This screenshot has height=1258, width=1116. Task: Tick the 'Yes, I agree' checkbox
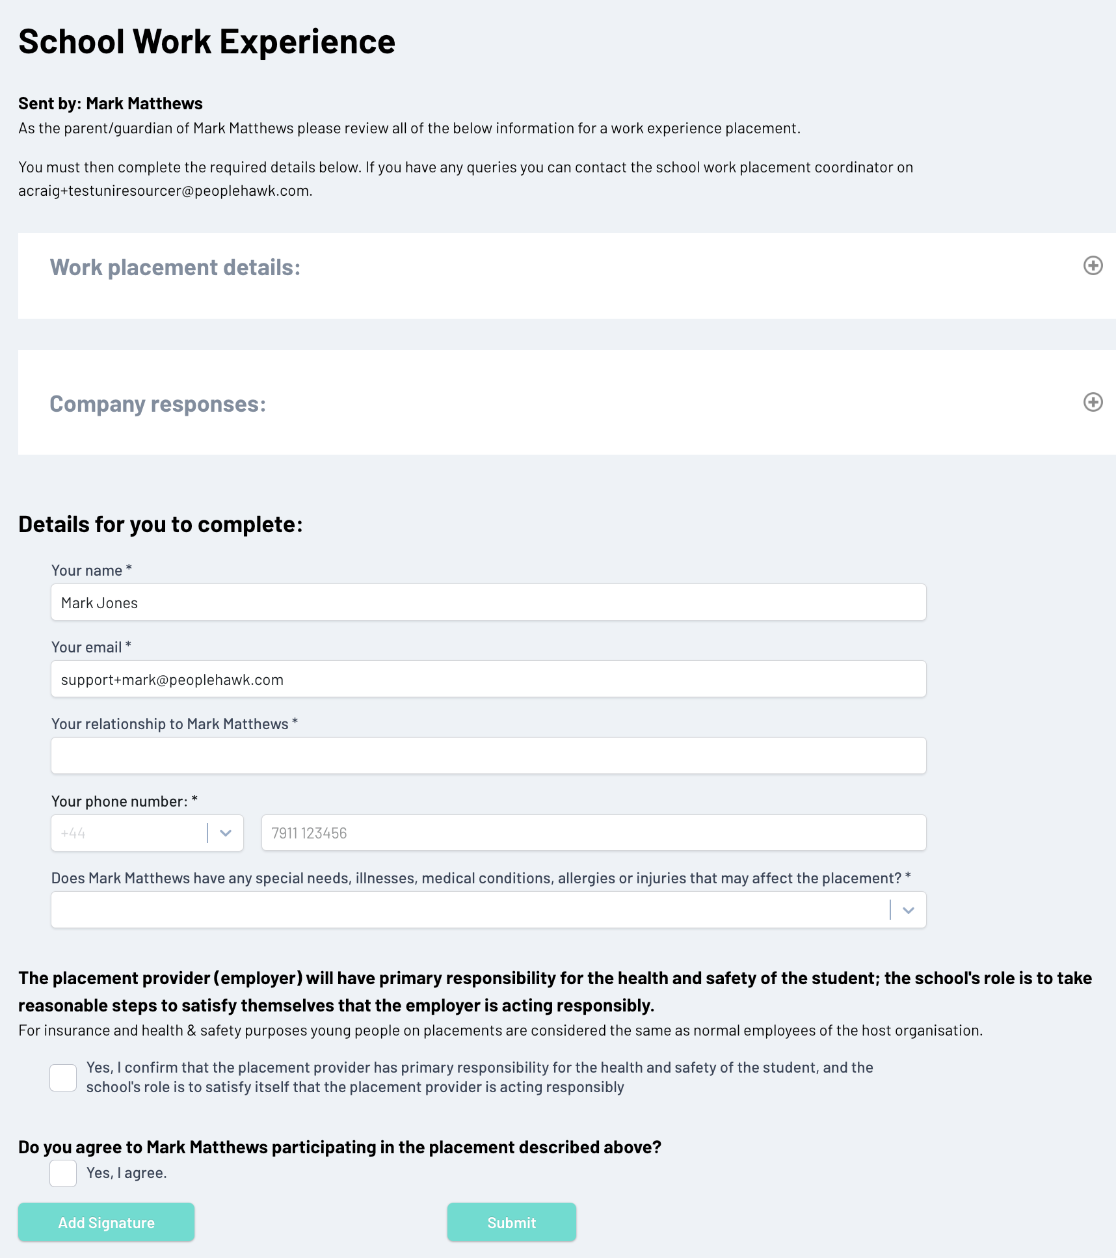[63, 1173]
